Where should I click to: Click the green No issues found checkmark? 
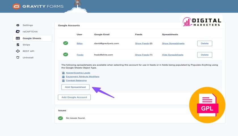[x=60, y=118]
